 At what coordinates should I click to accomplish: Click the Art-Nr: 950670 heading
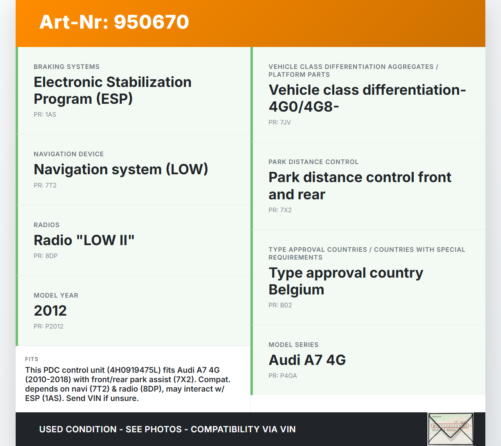[x=114, y=22]
